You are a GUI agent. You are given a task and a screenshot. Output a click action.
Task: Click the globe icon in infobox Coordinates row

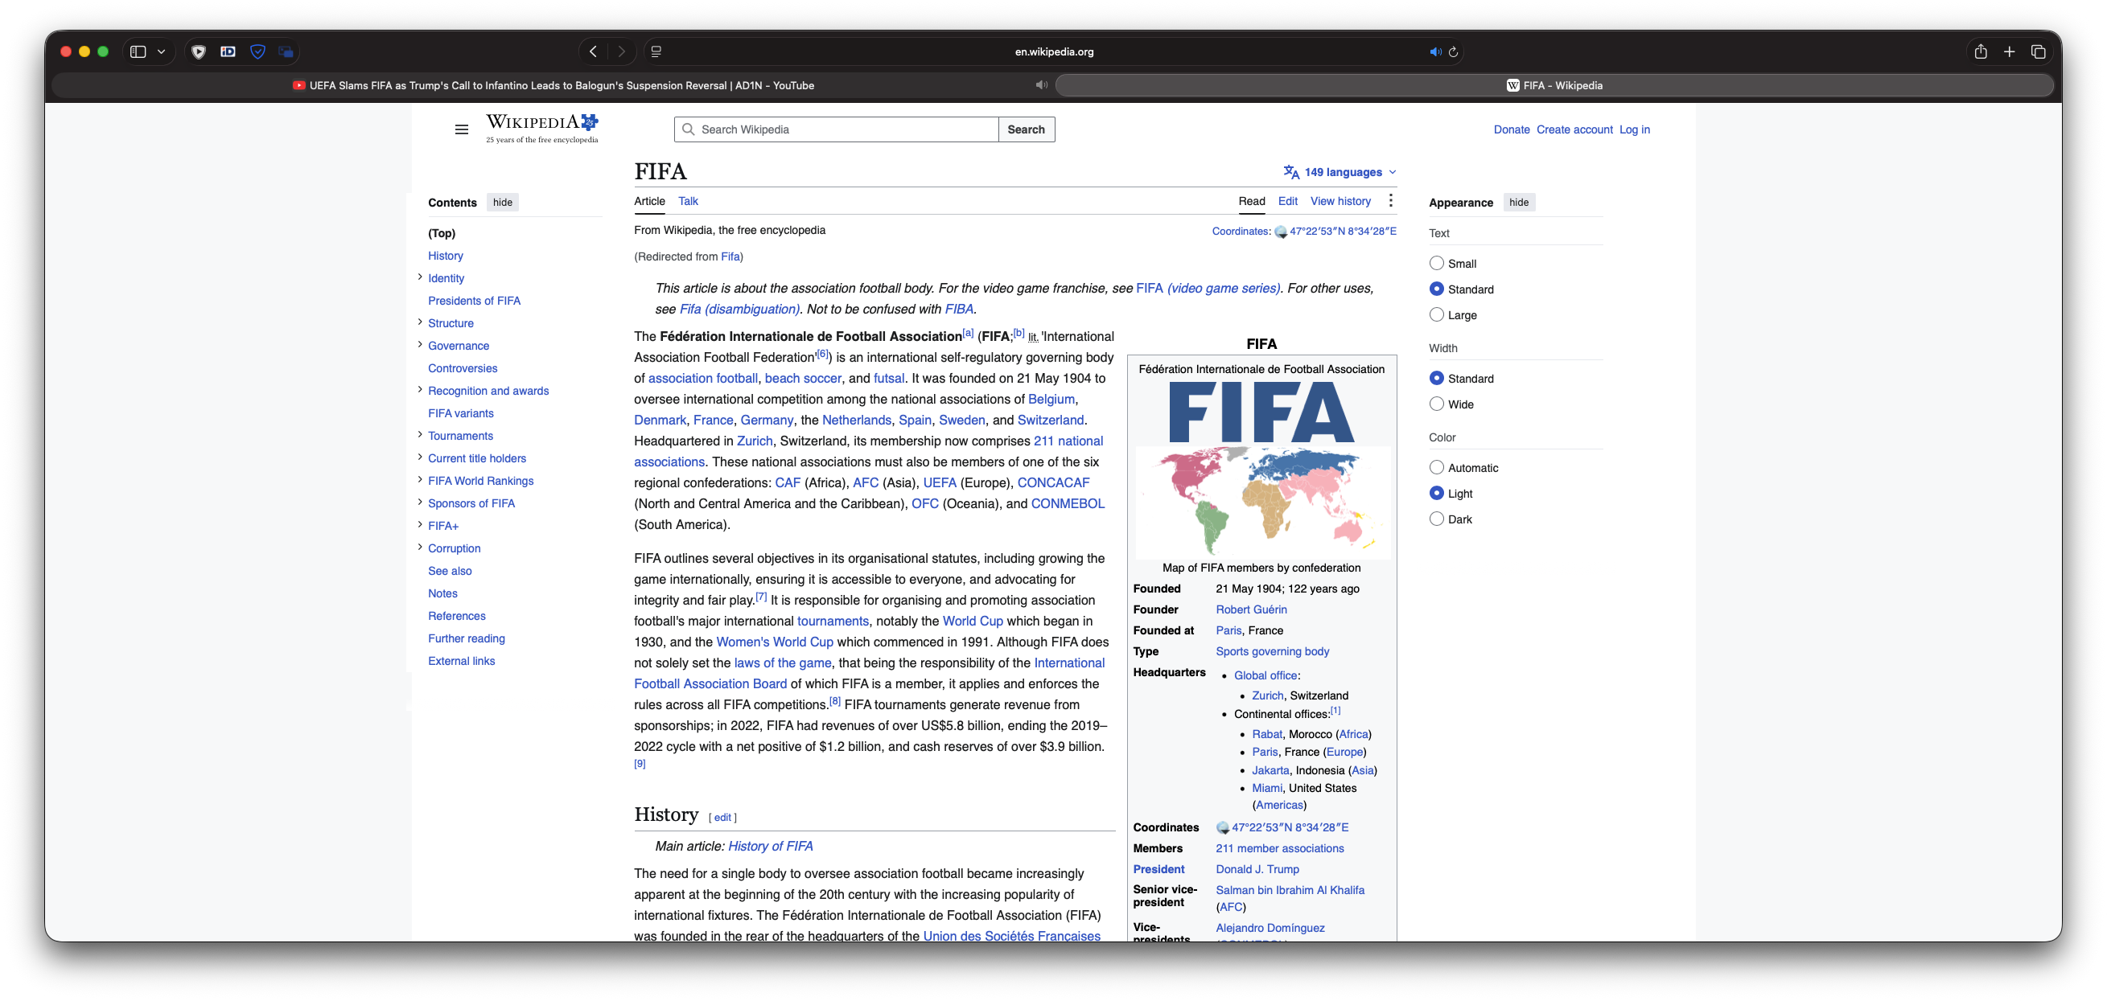(x=1223, y=828)
